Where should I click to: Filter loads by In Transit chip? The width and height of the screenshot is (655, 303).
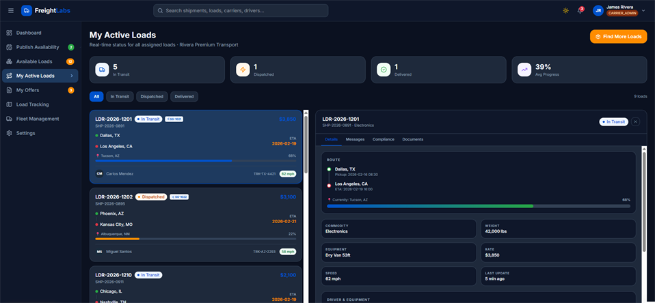120,96
